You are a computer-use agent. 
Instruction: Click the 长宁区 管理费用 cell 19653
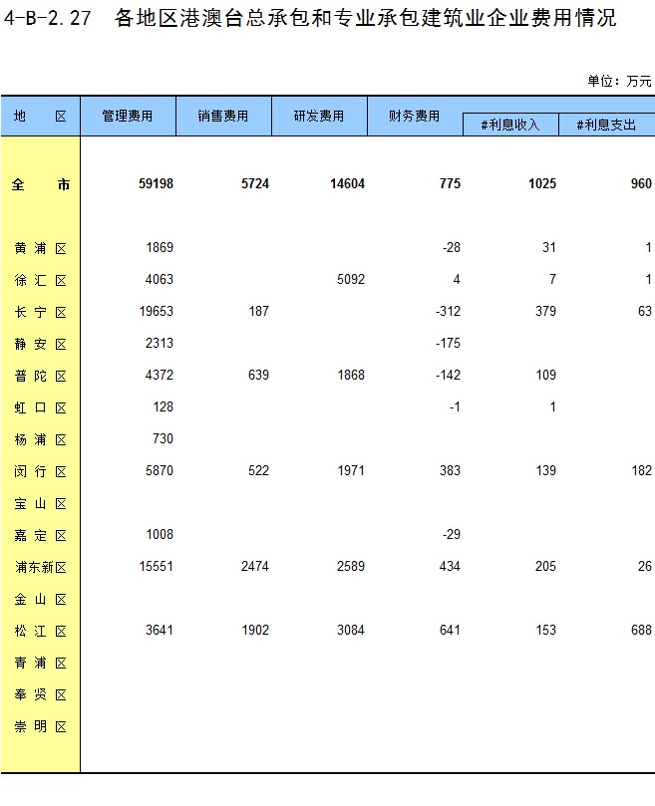pyautogui.click(x=157, y=312)
